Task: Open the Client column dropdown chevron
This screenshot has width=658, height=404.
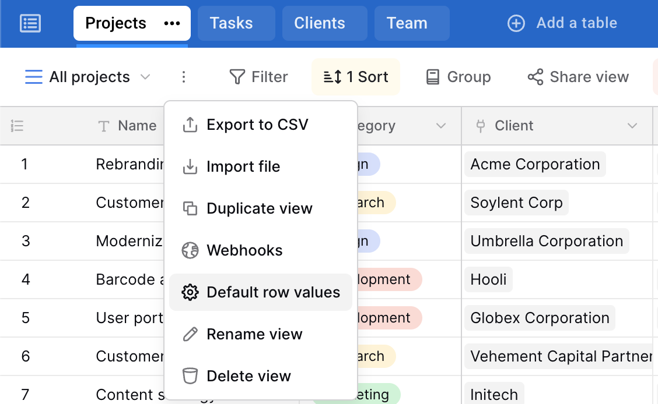Action: (x=632, y=126)
